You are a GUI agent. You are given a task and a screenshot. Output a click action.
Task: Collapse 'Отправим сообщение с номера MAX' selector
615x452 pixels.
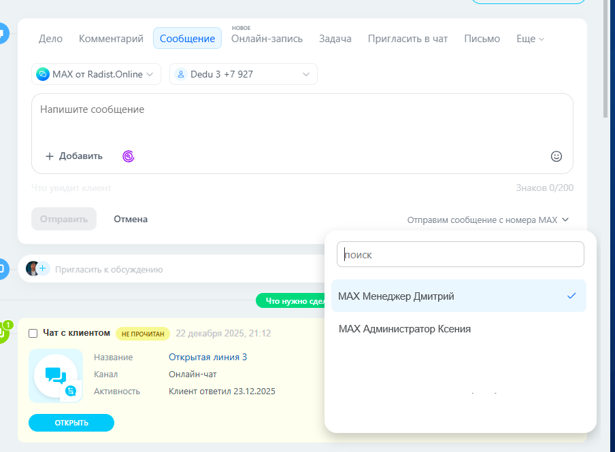(x=488, y=220)
